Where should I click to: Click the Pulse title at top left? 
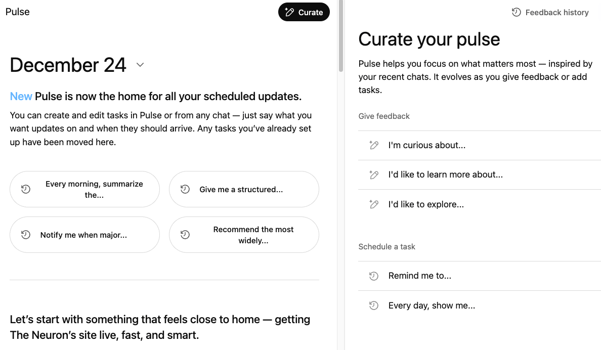(18, 12)
